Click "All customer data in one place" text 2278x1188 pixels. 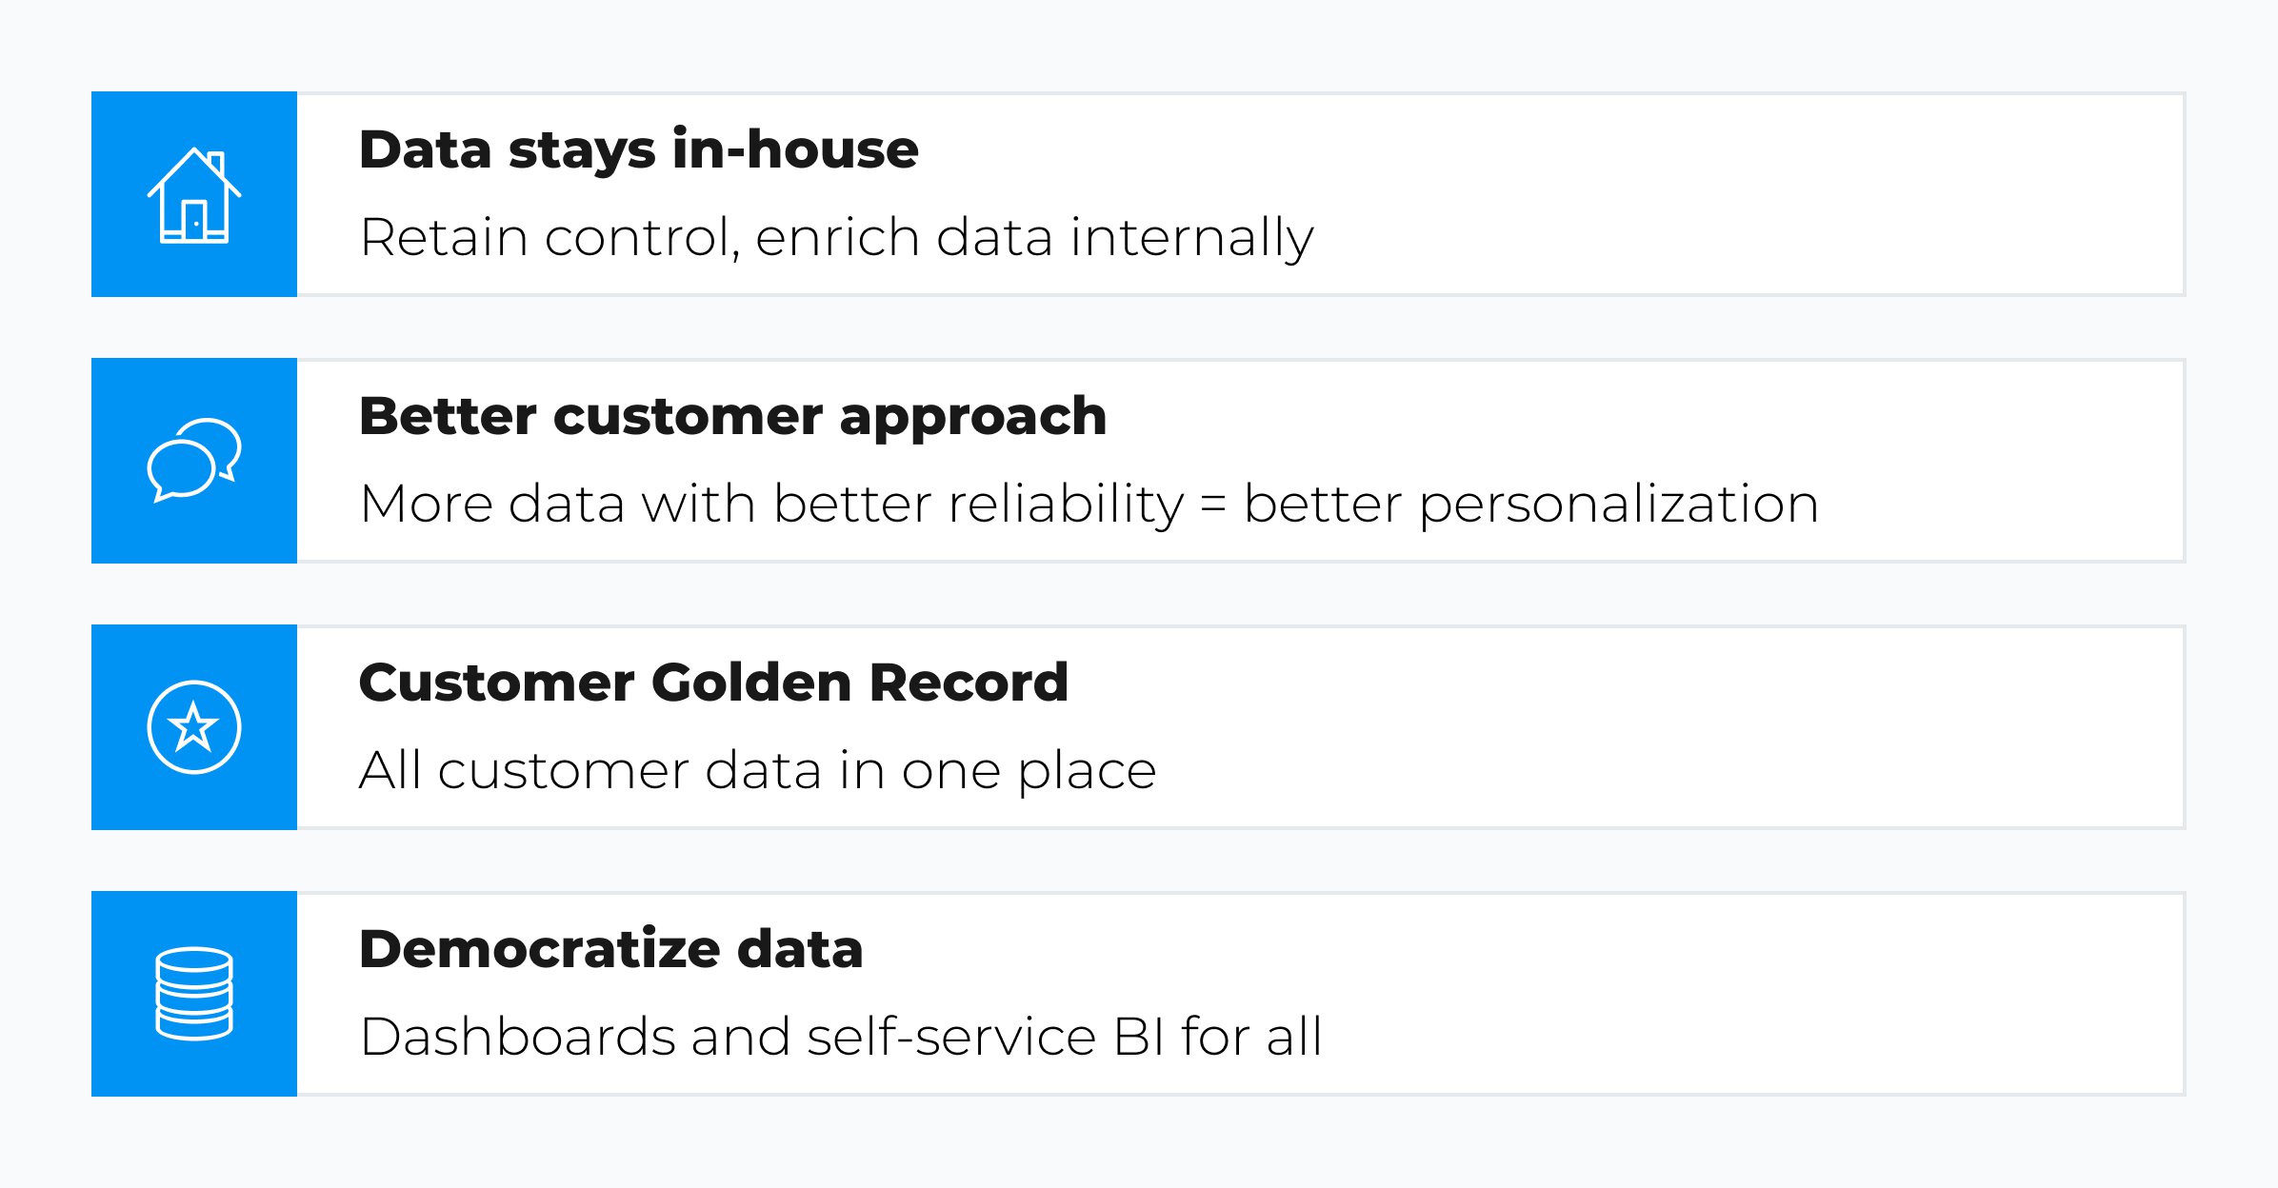tap(757, 770)
